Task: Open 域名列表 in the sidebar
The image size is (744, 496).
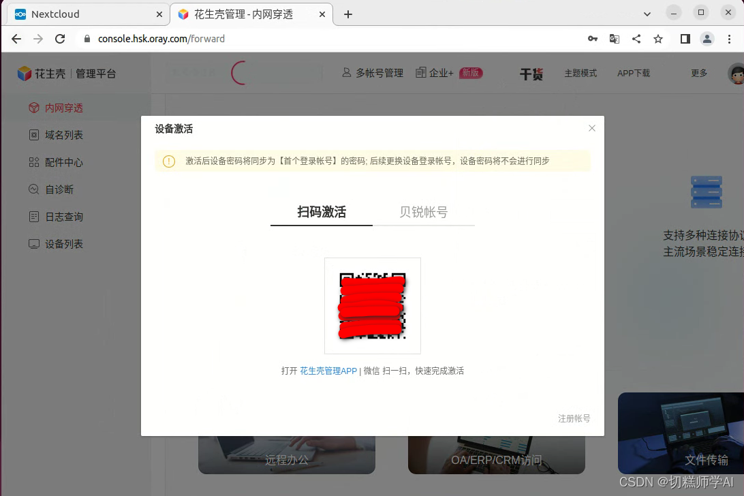Action: (x=63, y=136)
